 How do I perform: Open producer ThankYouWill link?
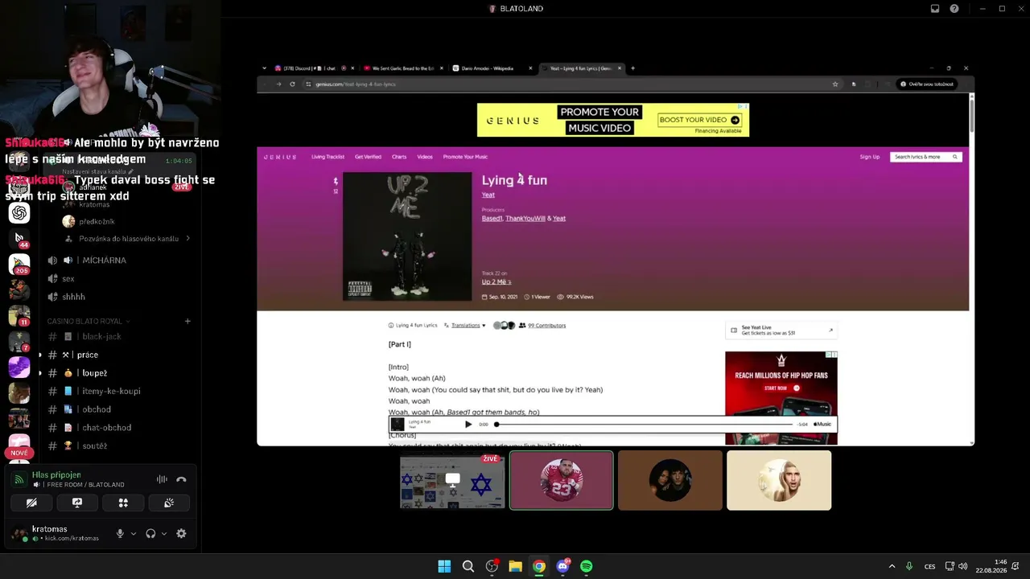pyautogui.click(x=525, y=218)
